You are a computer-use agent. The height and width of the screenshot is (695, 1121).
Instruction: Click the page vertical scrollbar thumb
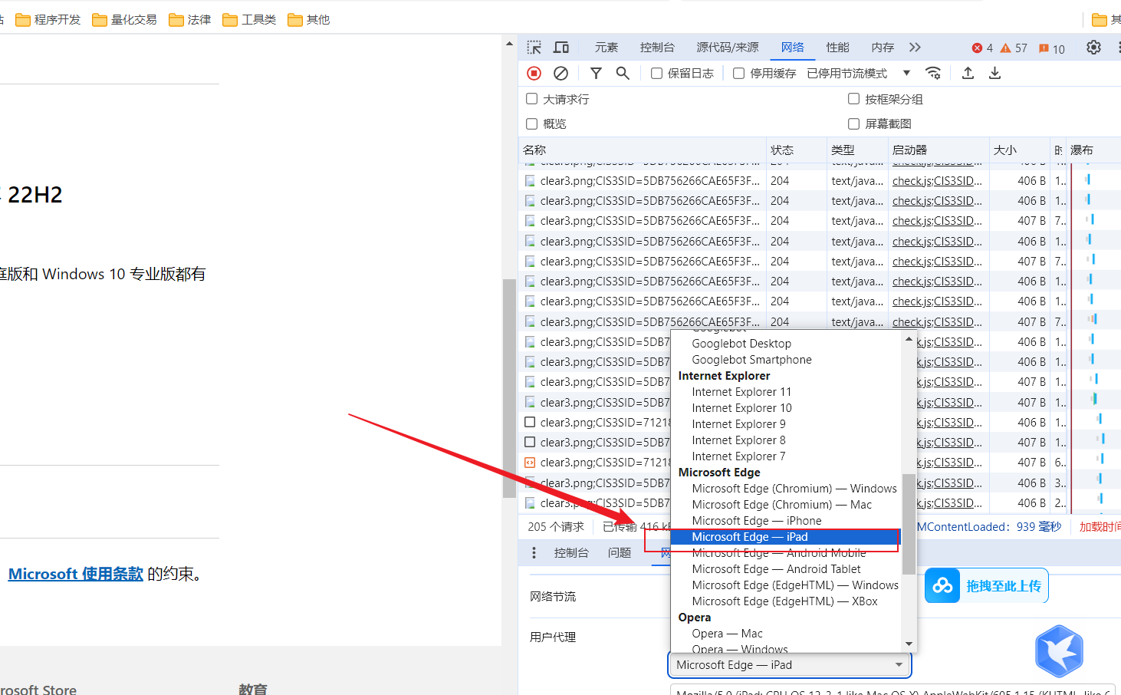point(509,388)
